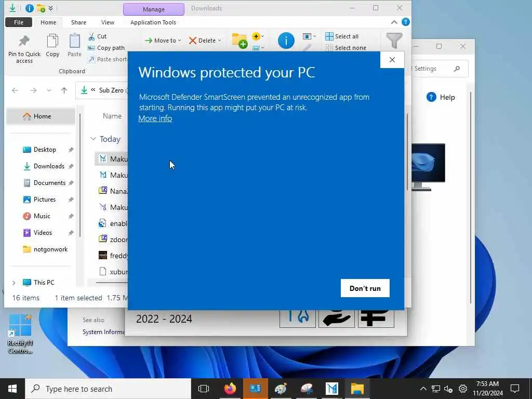The height and width of the screenshot is (399, 532).
Task: Create a new folder with ribbon icon
Action: (x=240, y=41)
